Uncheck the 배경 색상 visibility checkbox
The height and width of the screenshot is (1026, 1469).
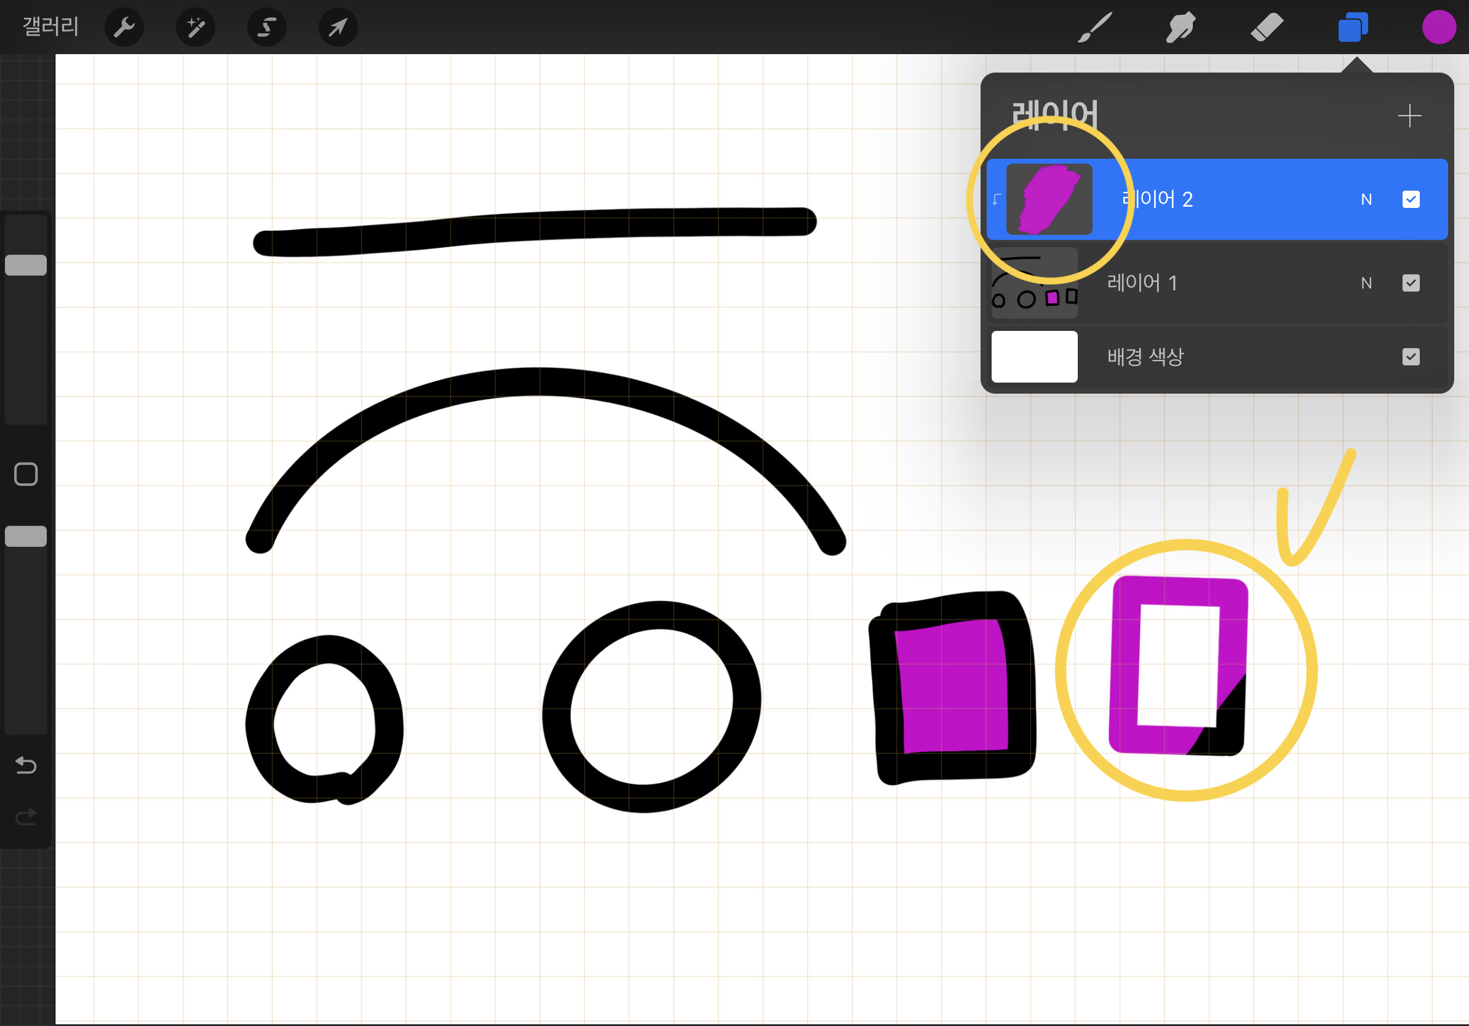[1411, 356]
